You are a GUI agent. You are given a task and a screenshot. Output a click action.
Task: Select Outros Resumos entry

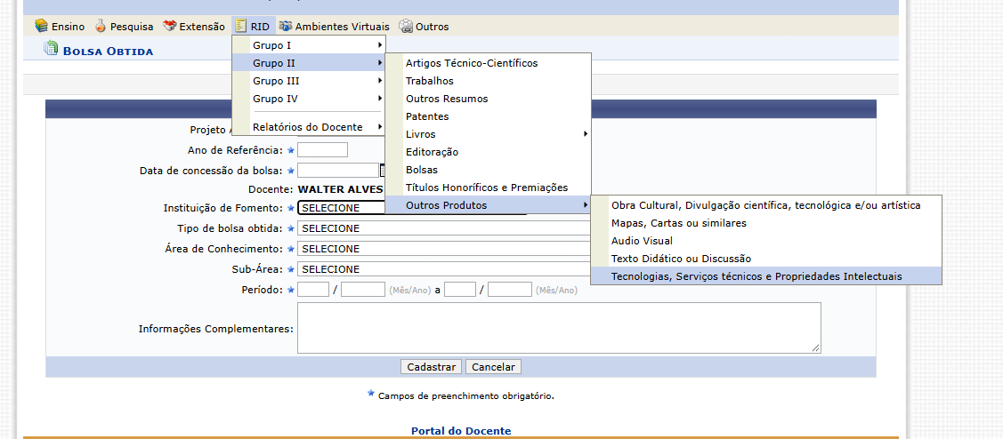(x=488, y=99)
